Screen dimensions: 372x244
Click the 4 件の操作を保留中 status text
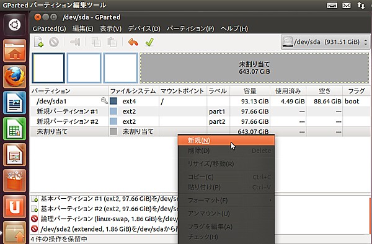[59, 239]
